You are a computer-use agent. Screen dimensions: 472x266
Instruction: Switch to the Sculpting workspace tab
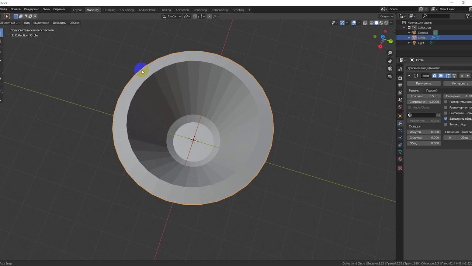pyautogui.click(x=109, y=10)
